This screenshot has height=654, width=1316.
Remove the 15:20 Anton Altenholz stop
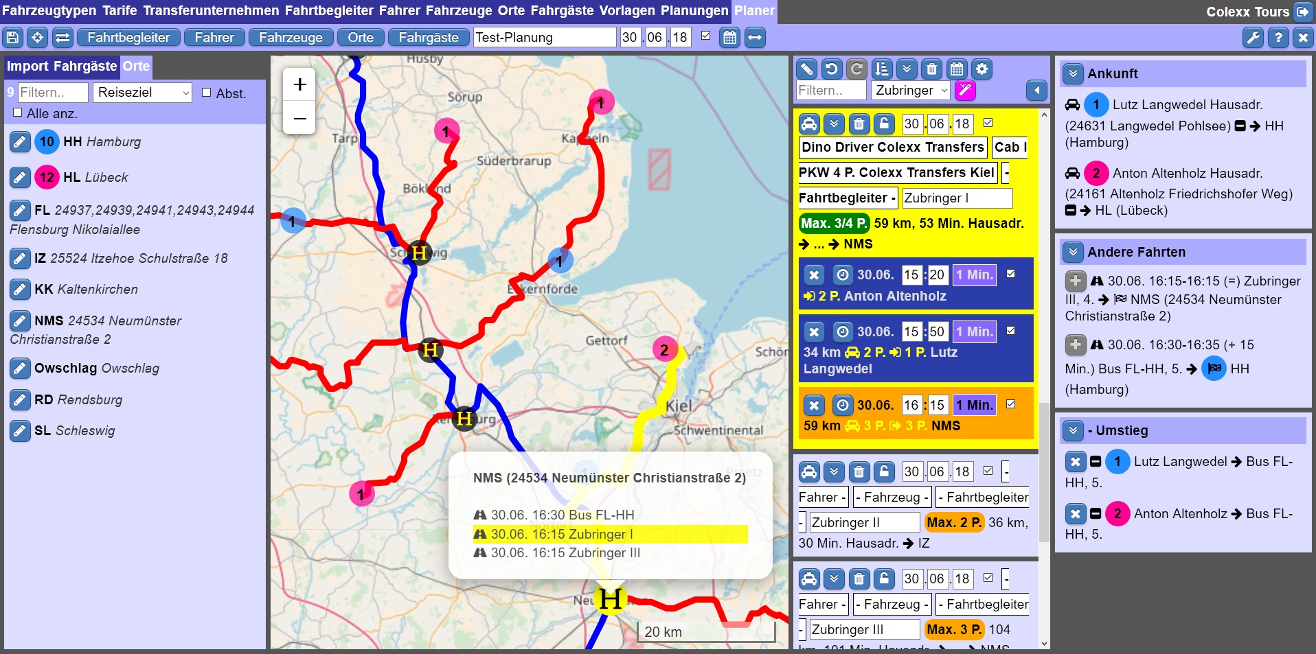click(x=814, y=275)
